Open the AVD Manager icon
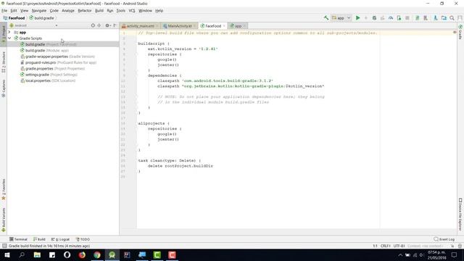 426,18
